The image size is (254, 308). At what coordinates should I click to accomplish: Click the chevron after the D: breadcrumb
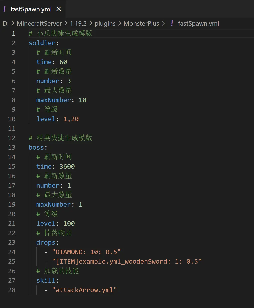pos(13,24)
